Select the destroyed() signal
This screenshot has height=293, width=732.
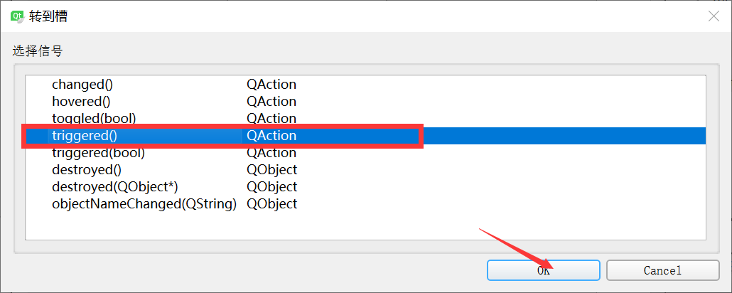click(x=87, y=169)
